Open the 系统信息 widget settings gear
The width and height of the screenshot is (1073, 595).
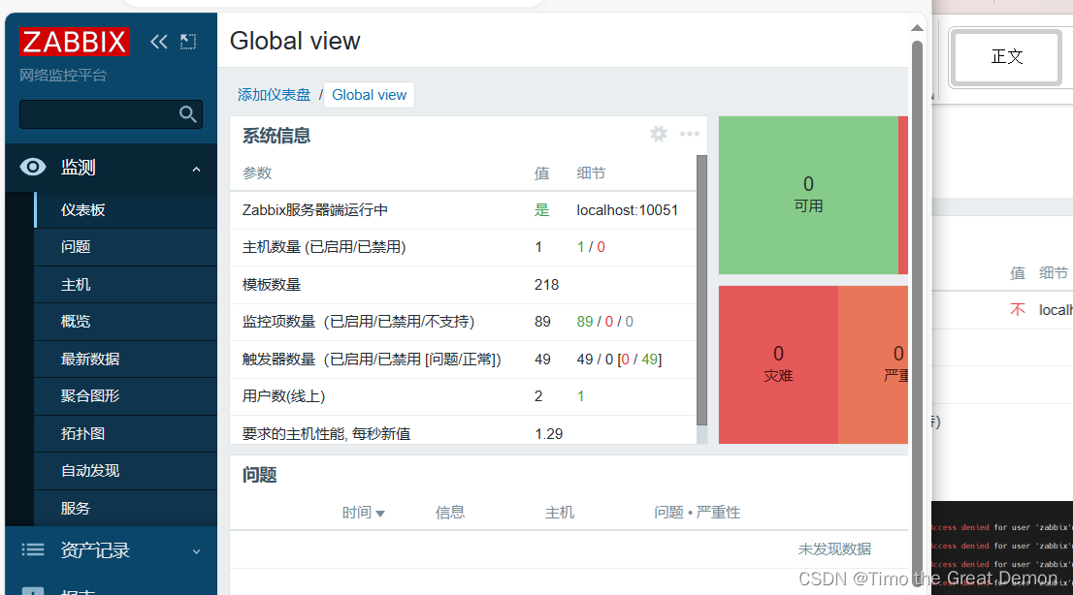(x=659, y=134)
